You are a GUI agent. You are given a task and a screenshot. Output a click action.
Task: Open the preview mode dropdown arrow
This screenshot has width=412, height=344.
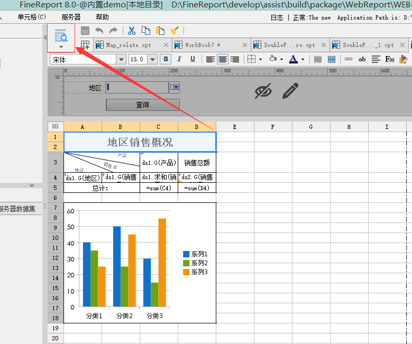pyautogui.click(x=61, y=47)
